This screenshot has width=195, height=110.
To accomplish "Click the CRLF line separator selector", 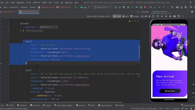I will [x=161, y=108].
